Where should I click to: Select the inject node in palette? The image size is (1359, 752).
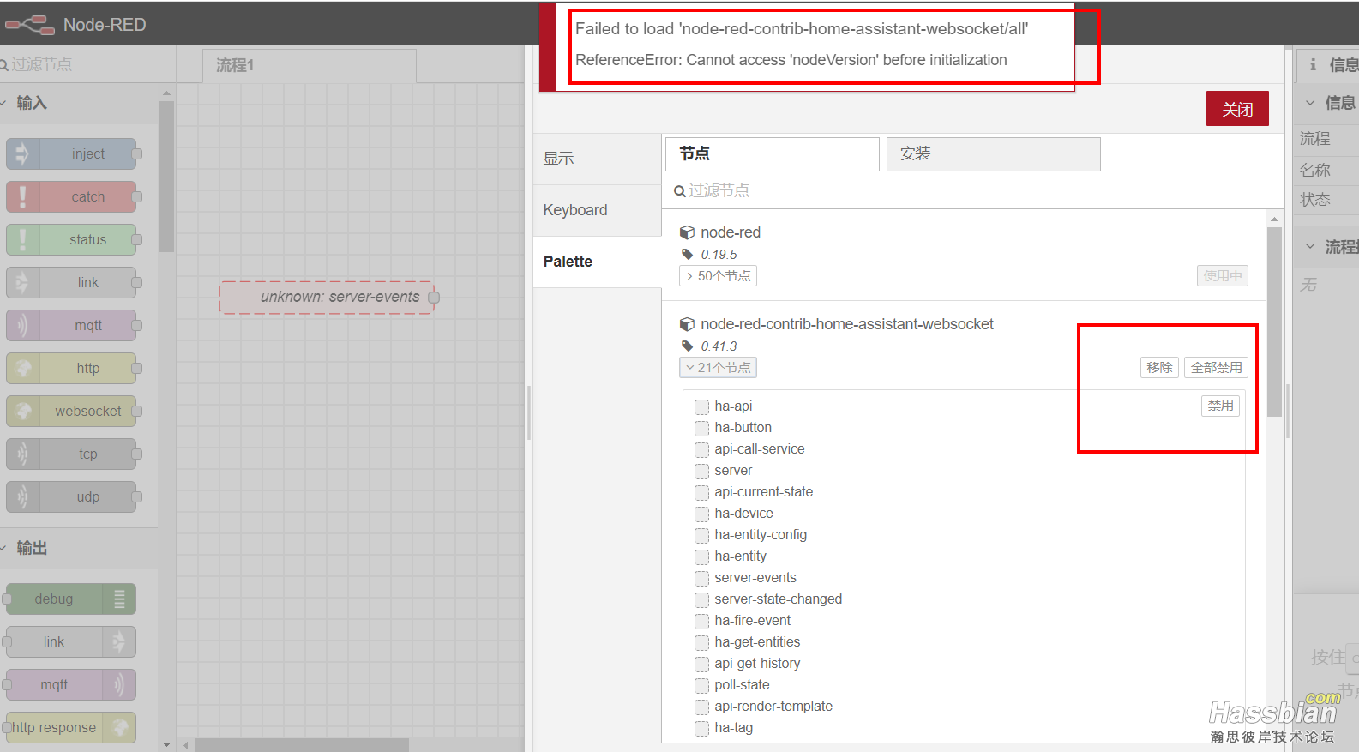71,153
